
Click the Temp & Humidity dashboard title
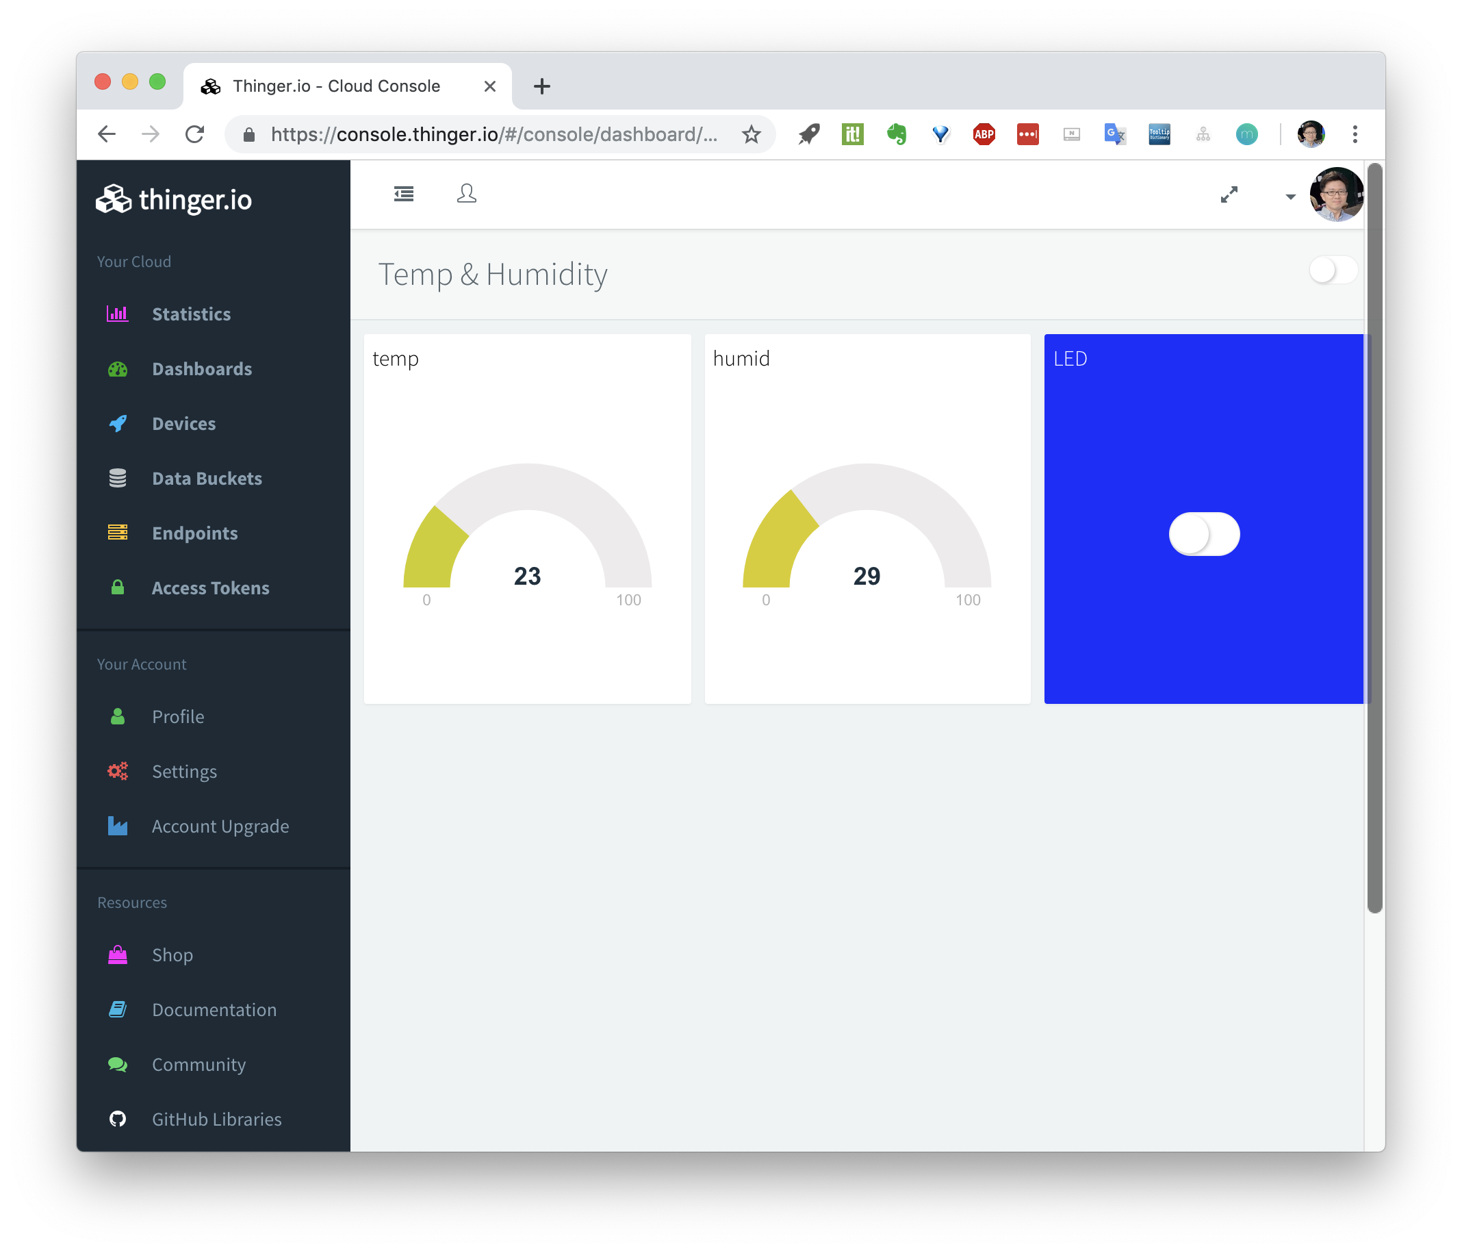coord(493,274)
